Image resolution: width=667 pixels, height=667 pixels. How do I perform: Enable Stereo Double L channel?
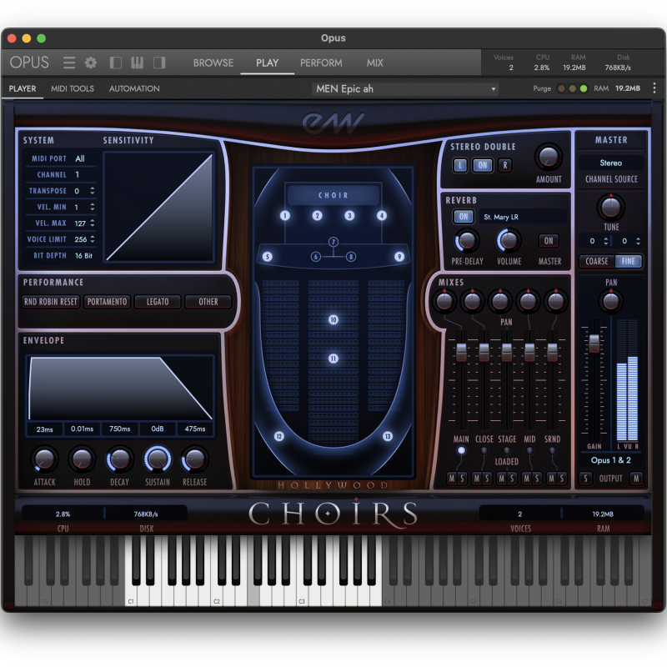tap(460, 165)
